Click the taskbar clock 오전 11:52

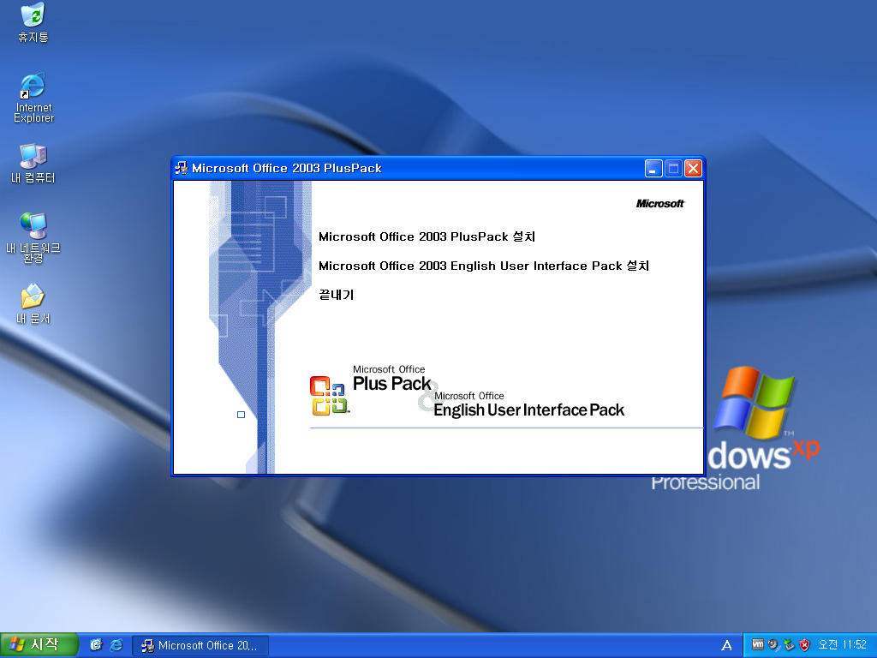pyautogui.click(x=842, y=645)
